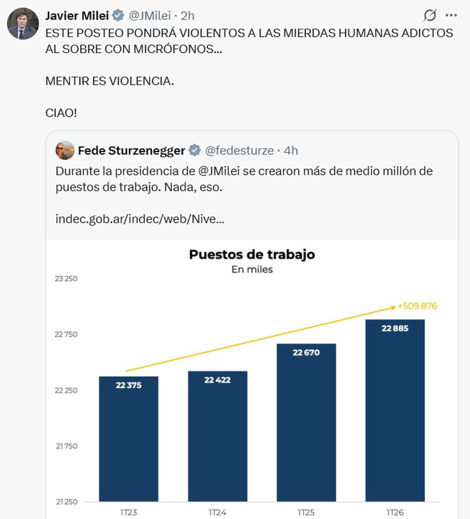This screenshot has width=470, height=519.
Task: Click the quoted tweet text body
Action: (244, 179)
